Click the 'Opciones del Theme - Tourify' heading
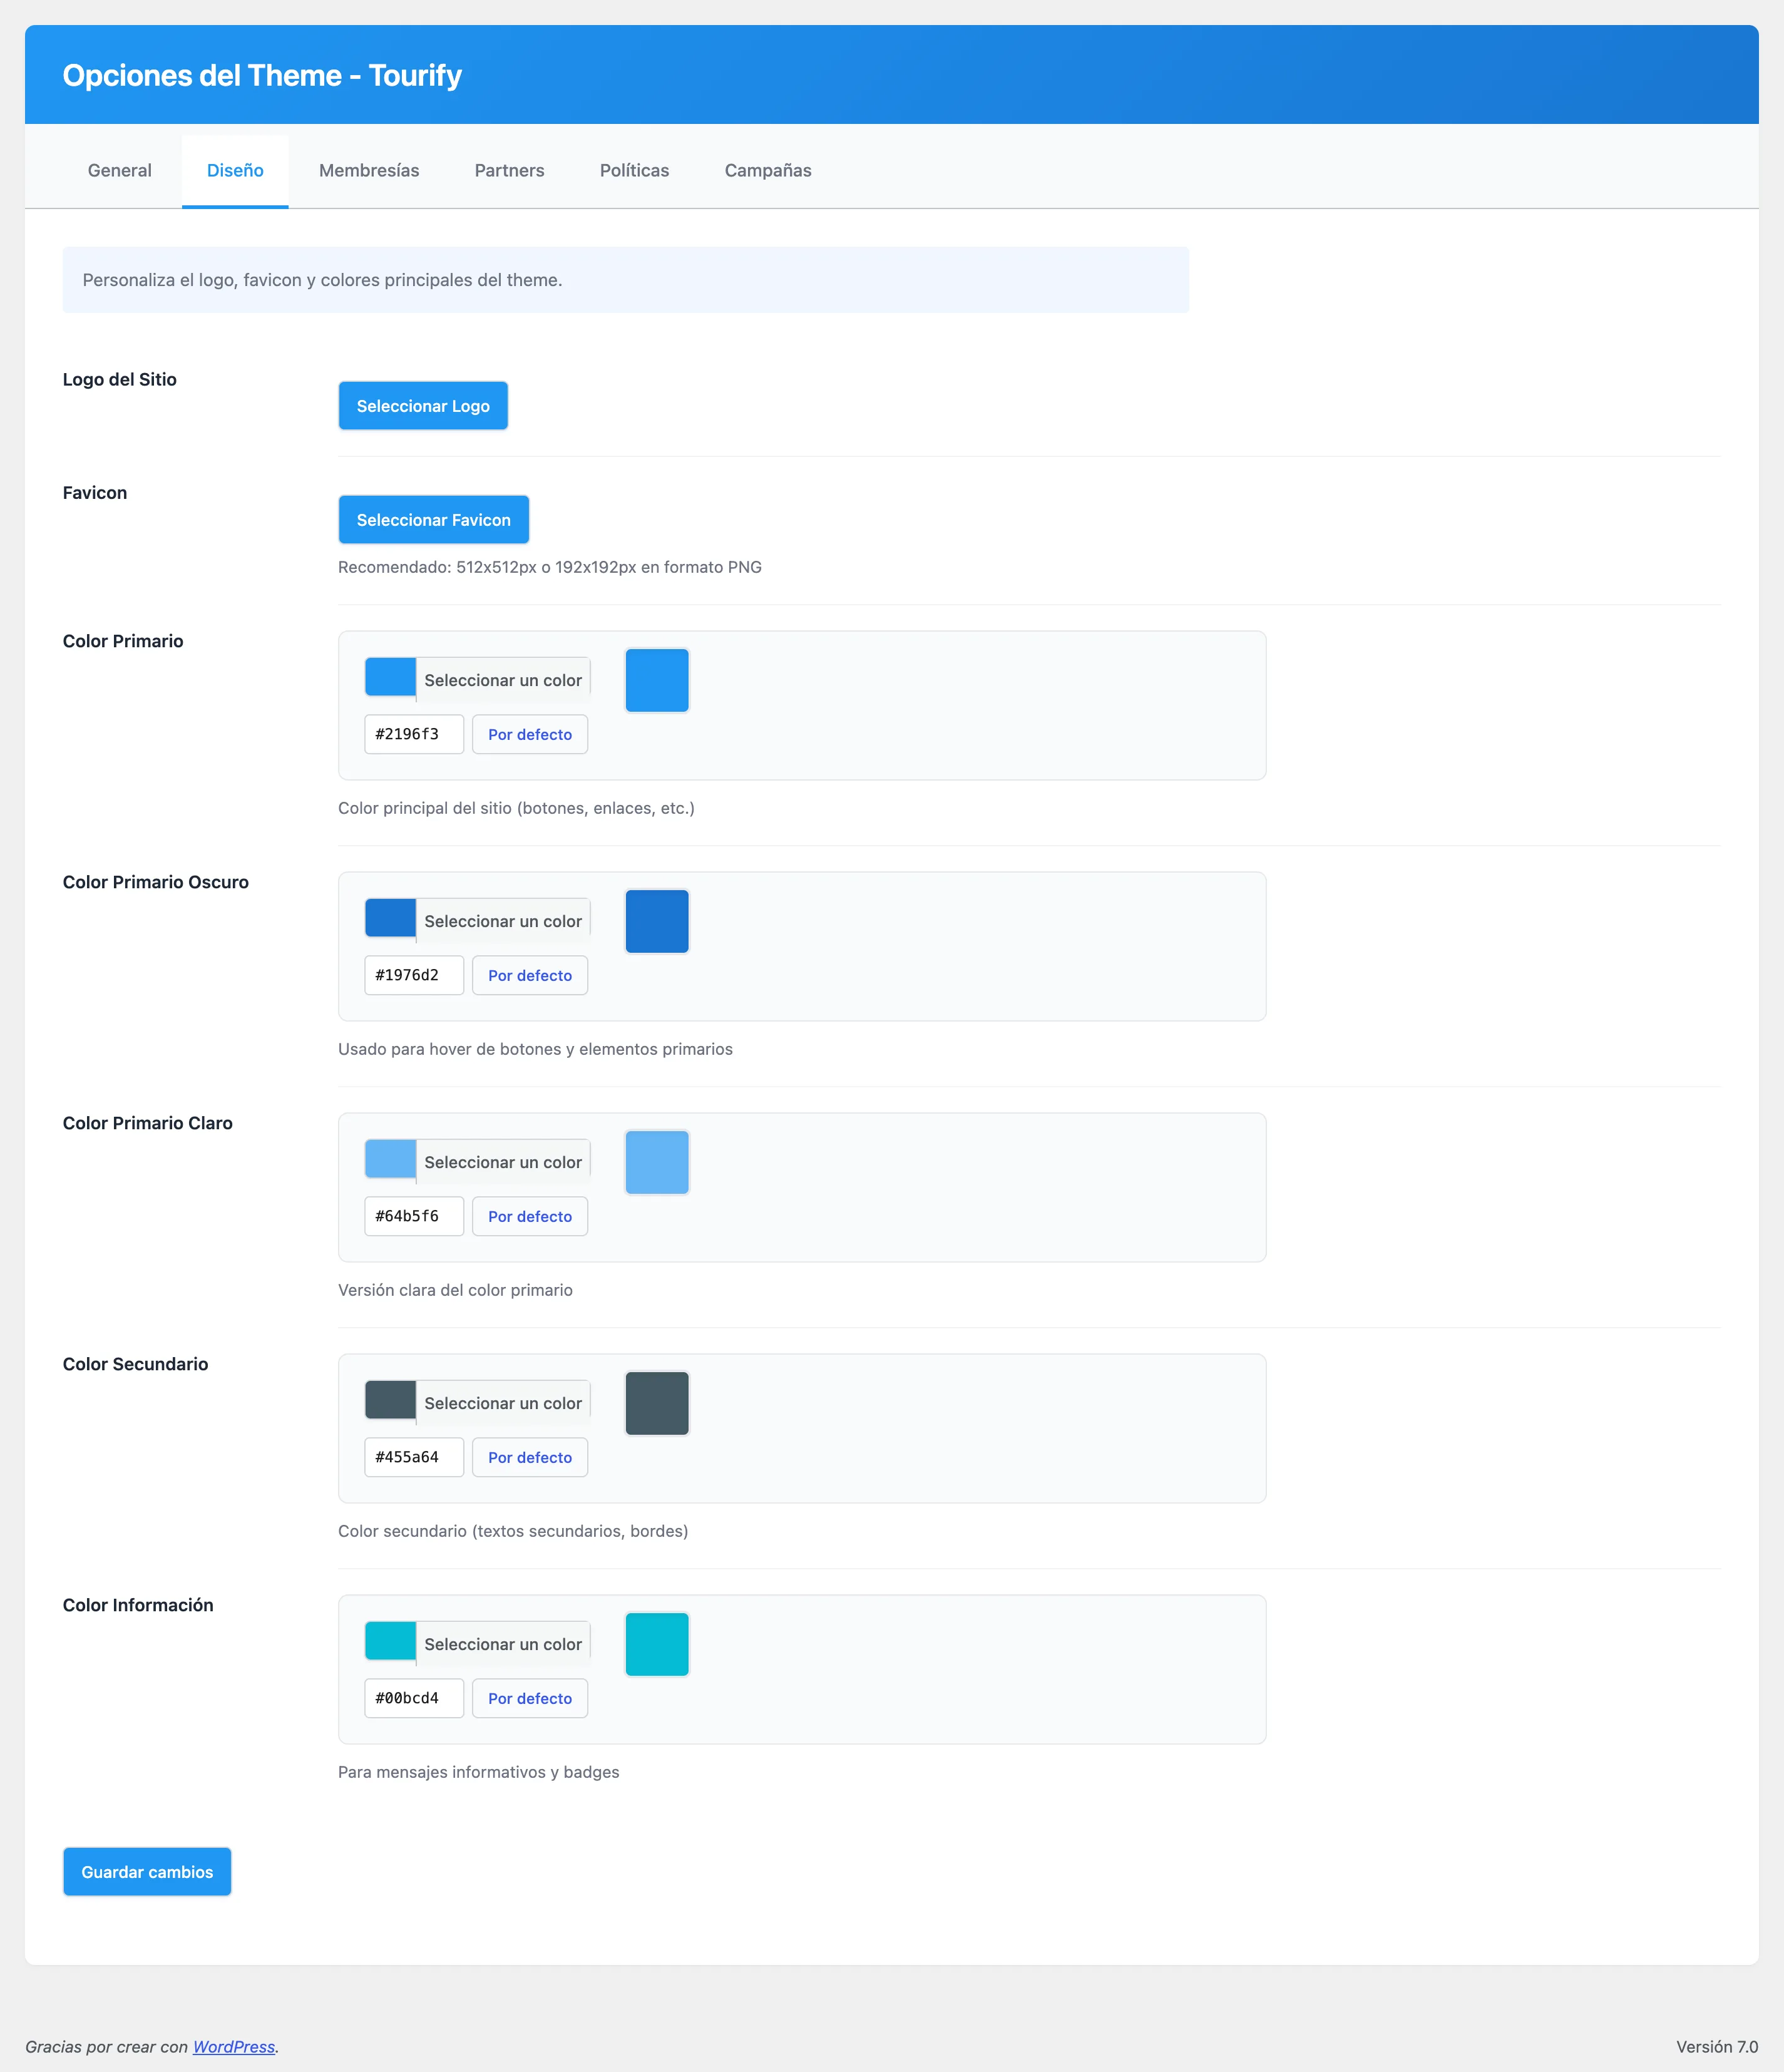The image size is (1784, 2072). click(x=262, y=75)
